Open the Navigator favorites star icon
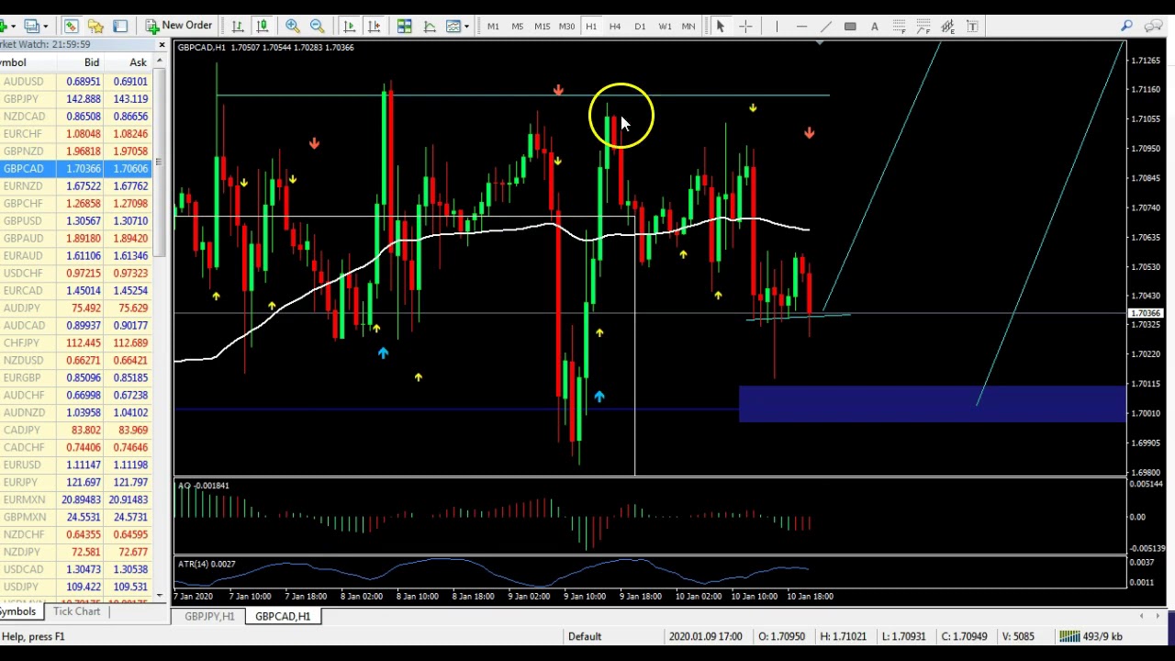Viewport: 1175px width, 661px height. click(95, 26)
